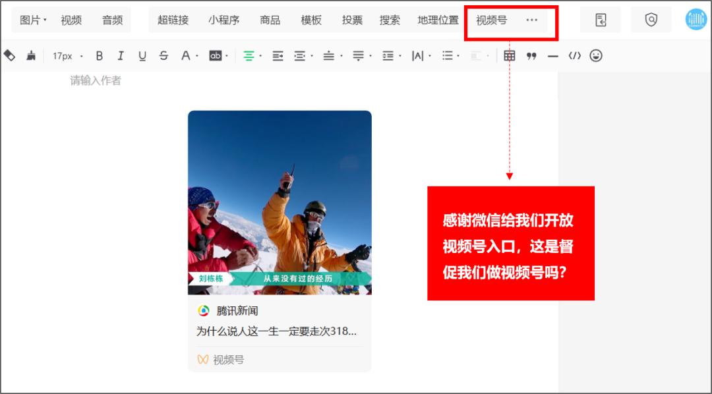This screenshot has width=712, height=394.
Task: Click the space-after-paragraph icon
Action: tap(358, 56)
